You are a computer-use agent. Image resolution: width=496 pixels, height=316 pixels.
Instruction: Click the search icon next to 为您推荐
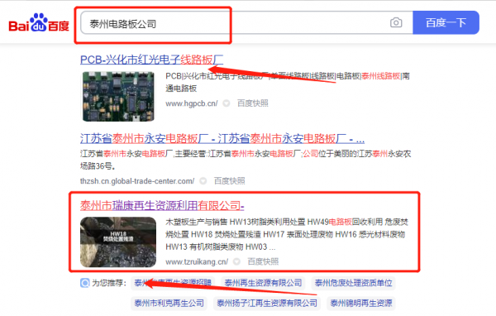85,283
